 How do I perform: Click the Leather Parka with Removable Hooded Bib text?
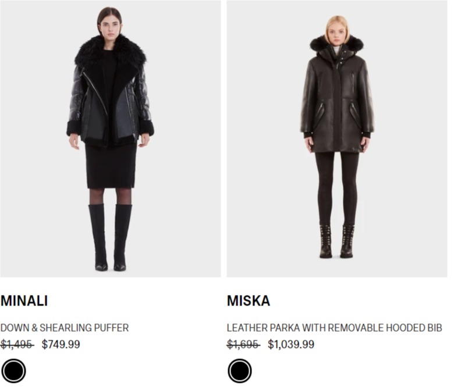point(335,328)
